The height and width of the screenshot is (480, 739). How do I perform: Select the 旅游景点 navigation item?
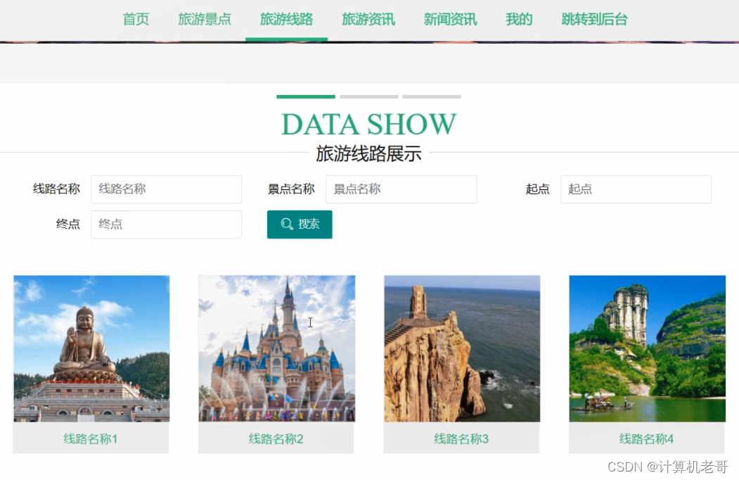click(x=205, y=19)
